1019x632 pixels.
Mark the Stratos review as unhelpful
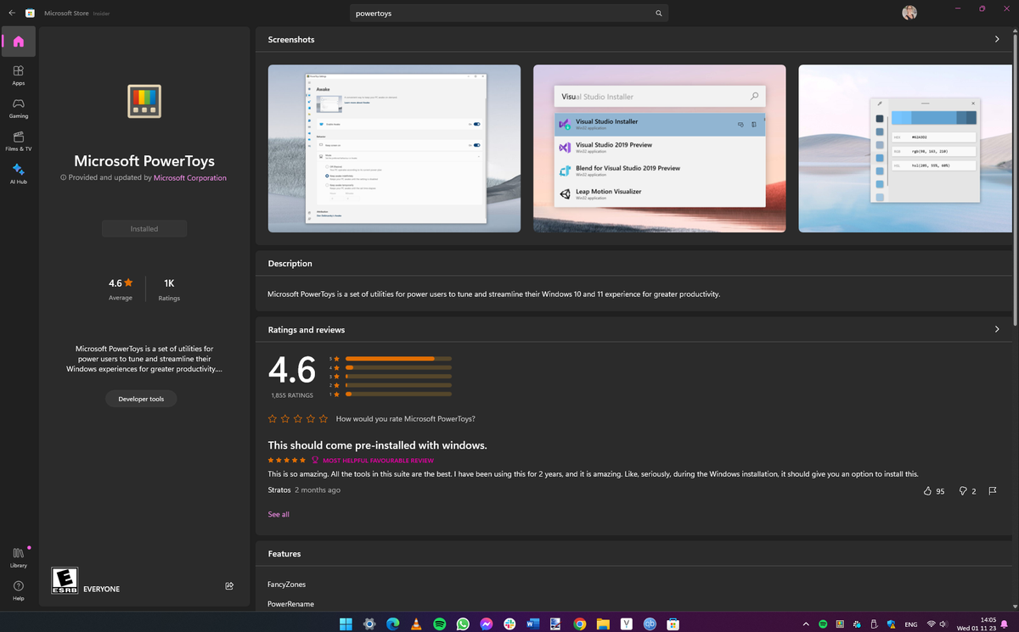coord(963,490)
